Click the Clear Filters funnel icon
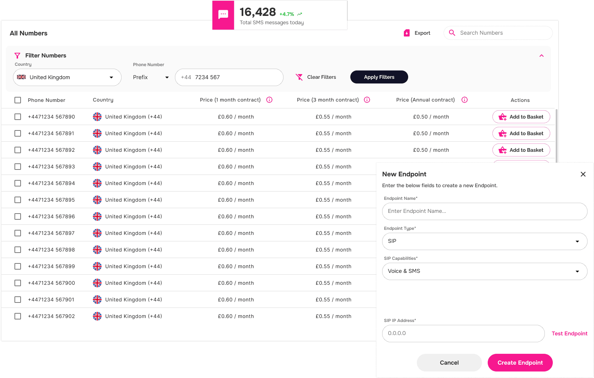The image size is (594, 378). point(299,77)
